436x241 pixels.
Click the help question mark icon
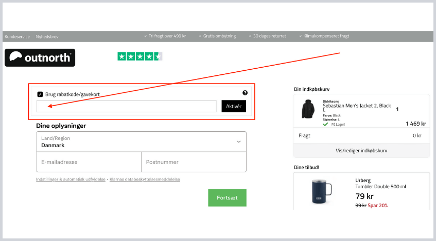[245, 93]
